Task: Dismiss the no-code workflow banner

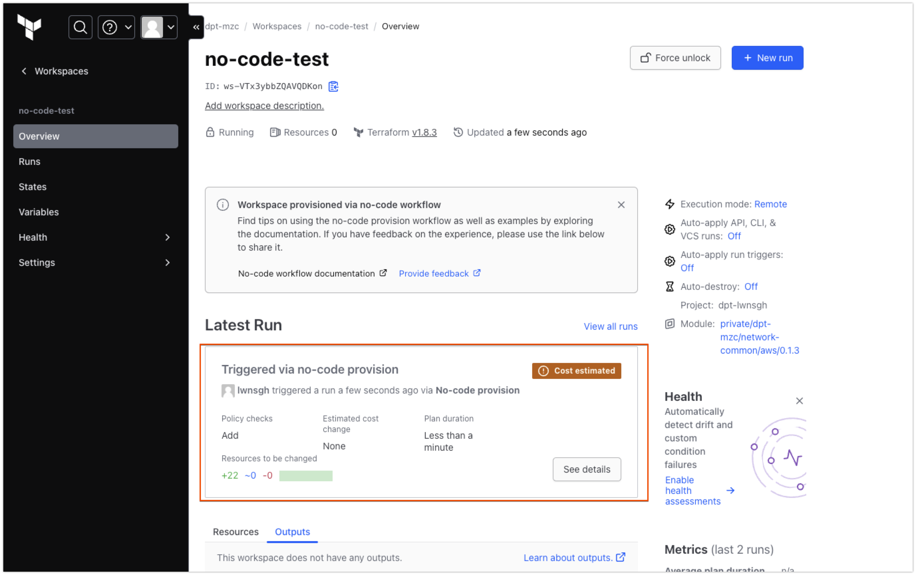Action: point(621,205)
